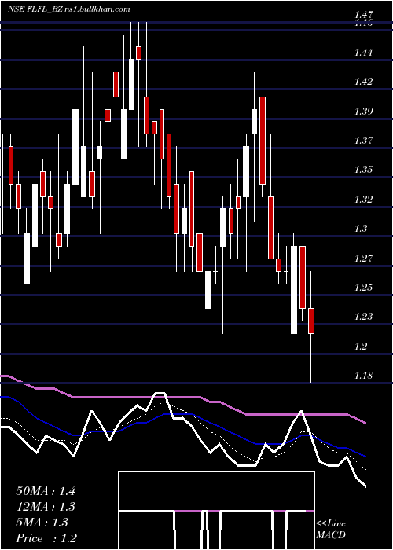393x550 pixels.
Task: Click the Price : 1.2 reading
Action: point(46,538)
